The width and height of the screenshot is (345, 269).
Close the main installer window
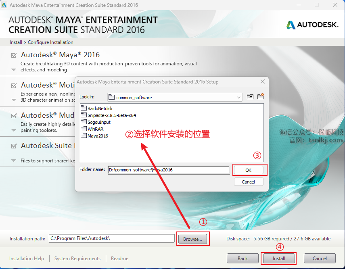[335, 5]
